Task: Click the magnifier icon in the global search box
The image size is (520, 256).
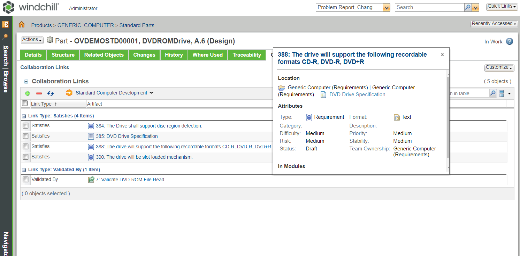Action: 468,7
